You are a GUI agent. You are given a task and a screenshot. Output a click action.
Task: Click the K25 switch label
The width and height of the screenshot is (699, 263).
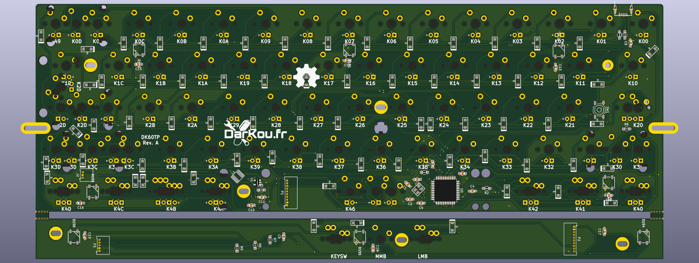point(402,125)
